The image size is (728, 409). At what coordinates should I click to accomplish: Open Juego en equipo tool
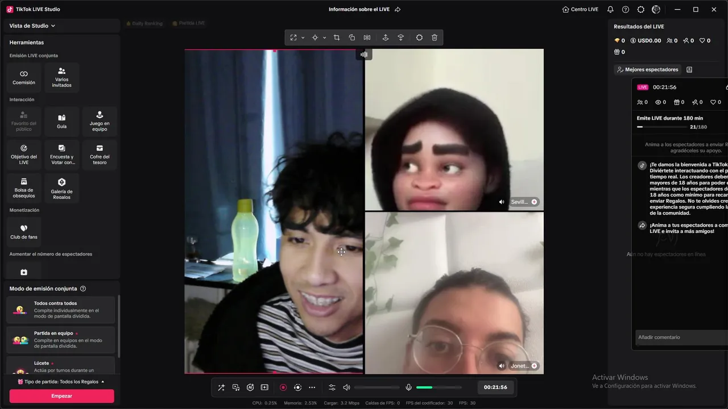(100, 122)
